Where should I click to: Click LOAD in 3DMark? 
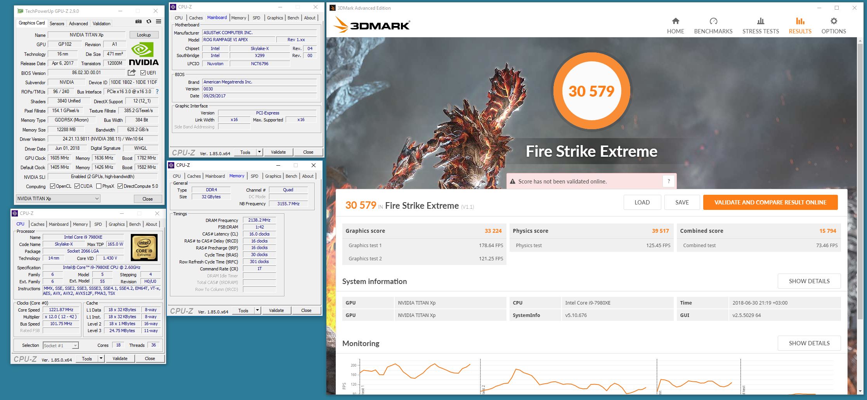tap(642, 202)
